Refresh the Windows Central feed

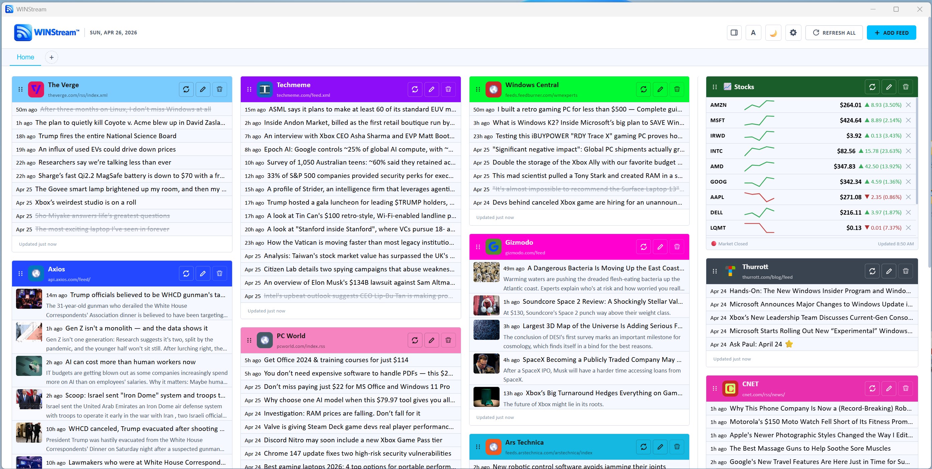click(x=643, y=89)
